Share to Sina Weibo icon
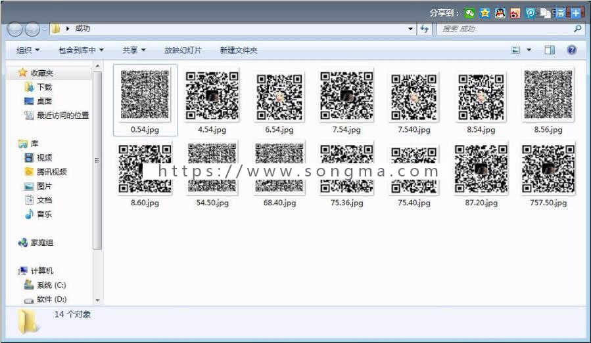 click(515, 14)
